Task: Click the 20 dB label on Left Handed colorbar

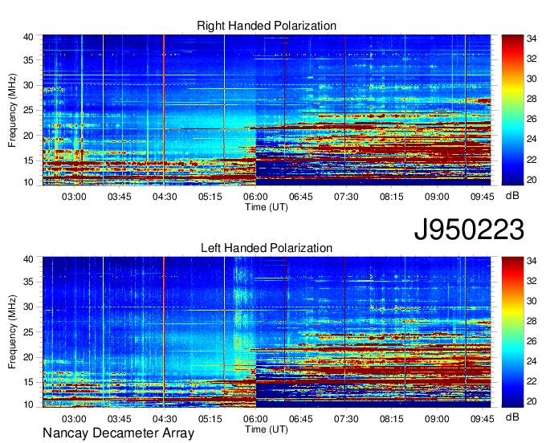Action: coord(532,401)
